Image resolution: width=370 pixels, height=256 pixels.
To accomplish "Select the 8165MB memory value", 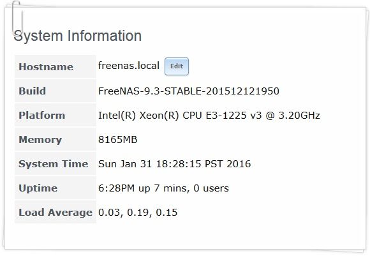I will [x=118, y=140].
